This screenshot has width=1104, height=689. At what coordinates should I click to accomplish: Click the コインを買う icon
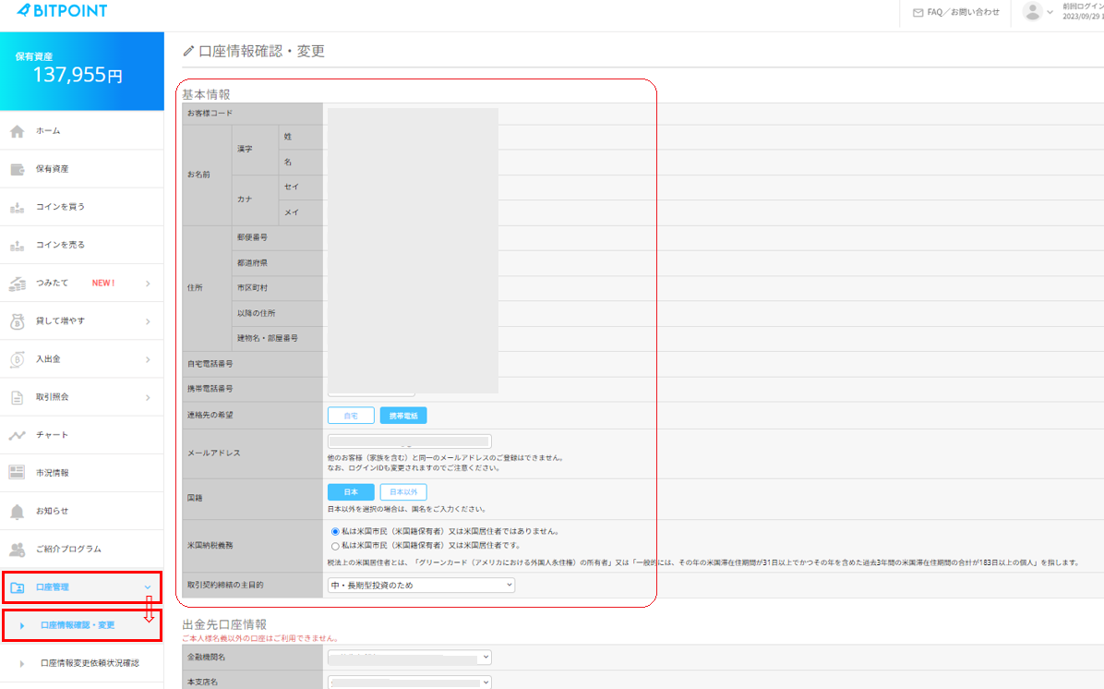click(17, 207)
